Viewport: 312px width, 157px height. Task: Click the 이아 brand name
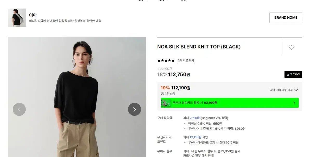click(33, 15)
